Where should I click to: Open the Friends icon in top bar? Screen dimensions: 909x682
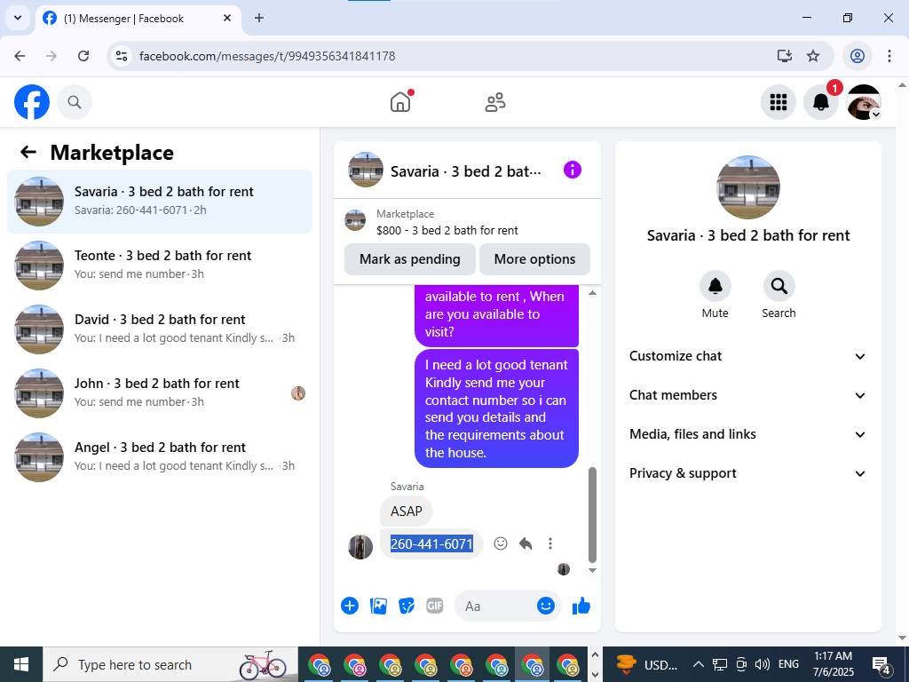coord(495,102)
